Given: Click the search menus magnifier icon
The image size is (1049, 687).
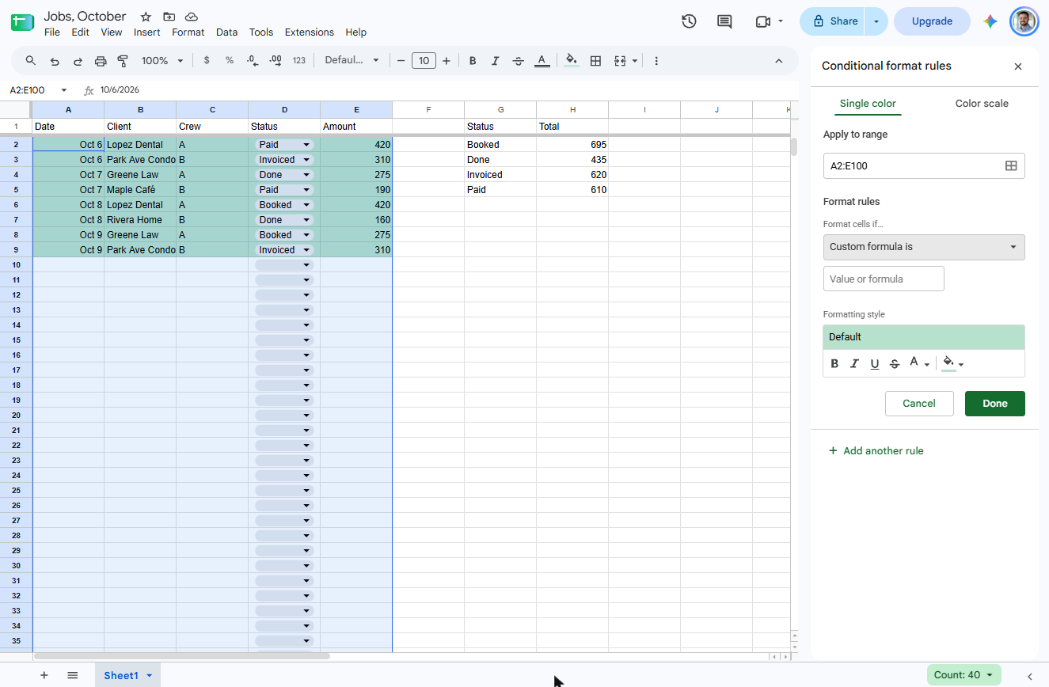Looking at the screenshot, I should 31,61.
